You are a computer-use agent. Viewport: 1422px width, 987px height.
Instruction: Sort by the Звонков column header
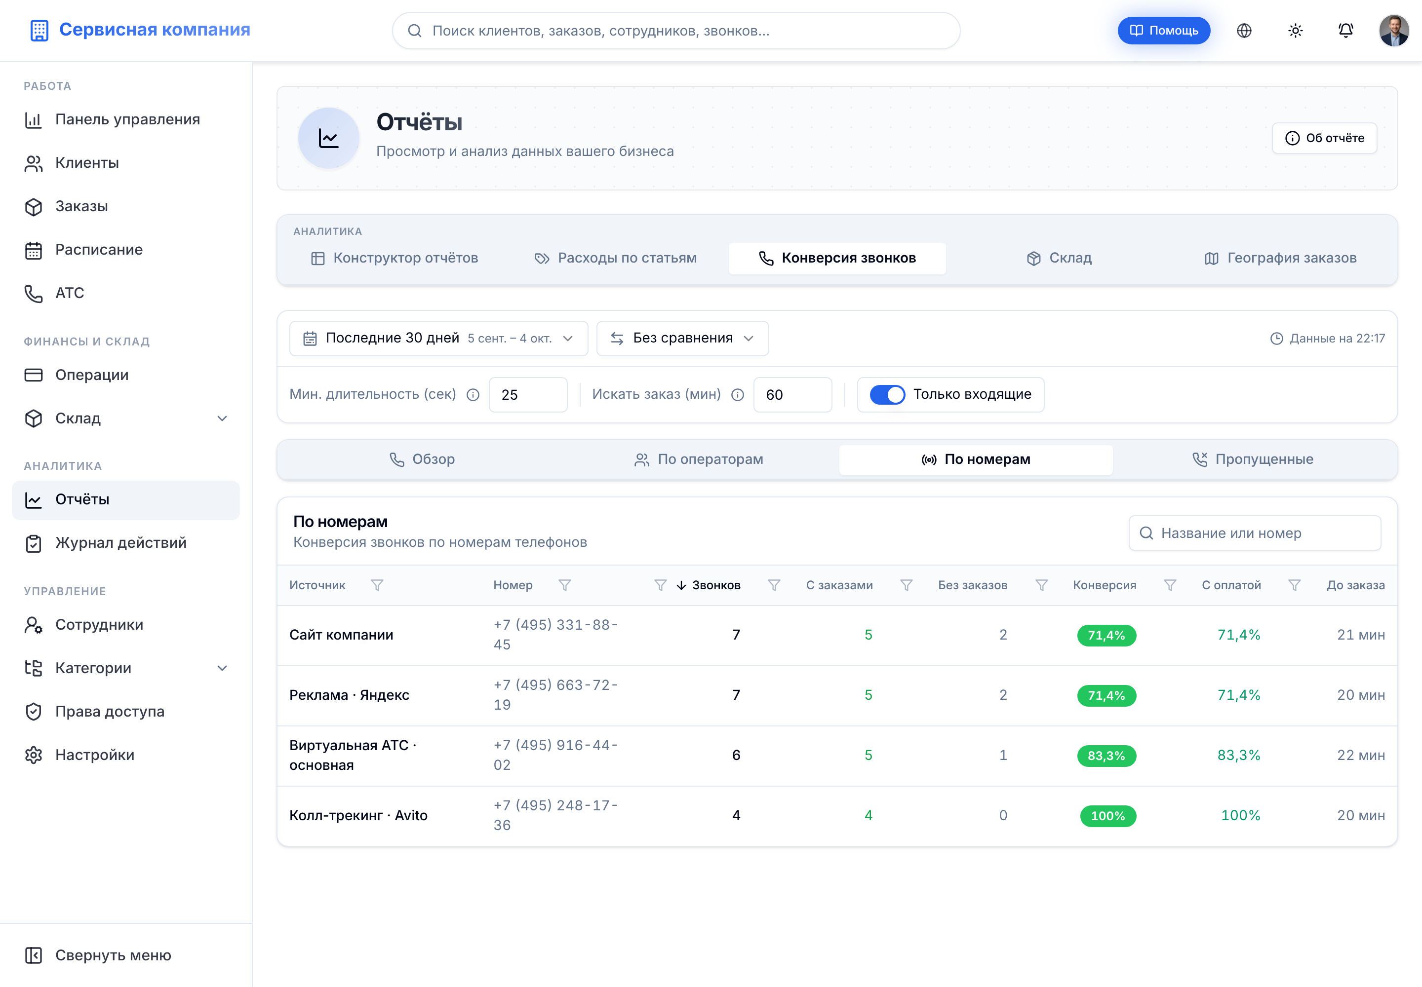[709, 585]
